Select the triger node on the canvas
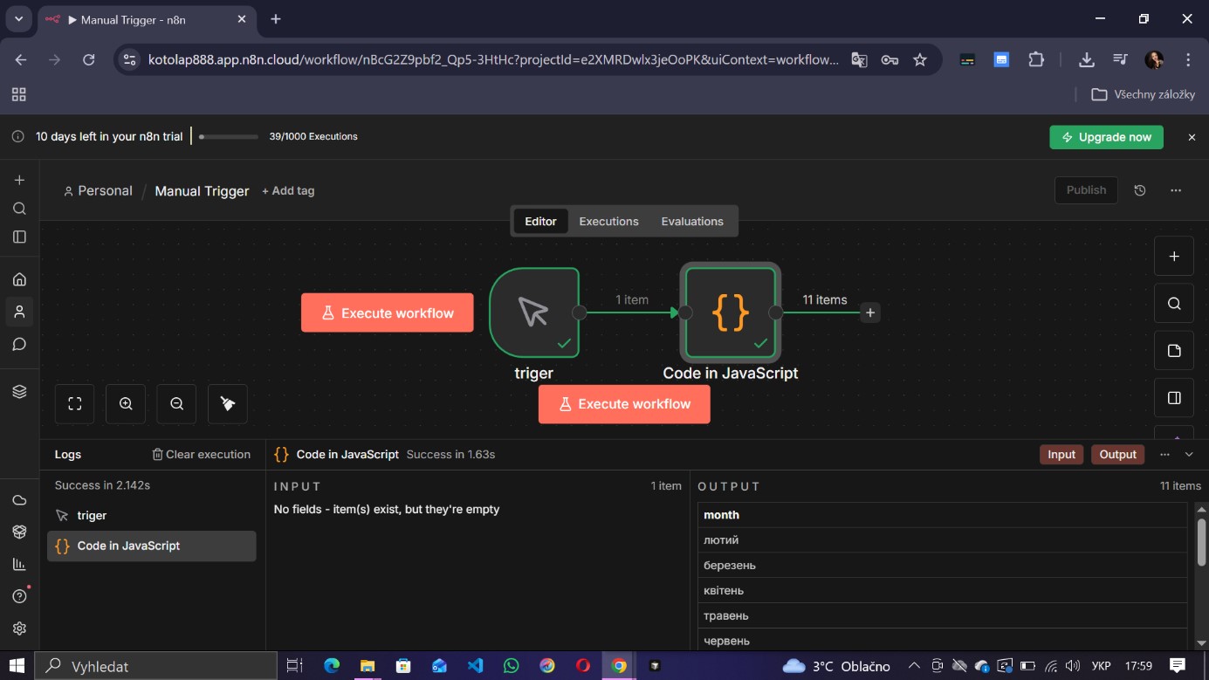Image resolution: width=1209 pixels, height=680 pixels. point(534,313)
